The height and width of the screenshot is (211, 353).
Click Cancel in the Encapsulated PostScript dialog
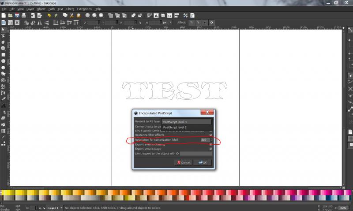(x=183, y=162)
